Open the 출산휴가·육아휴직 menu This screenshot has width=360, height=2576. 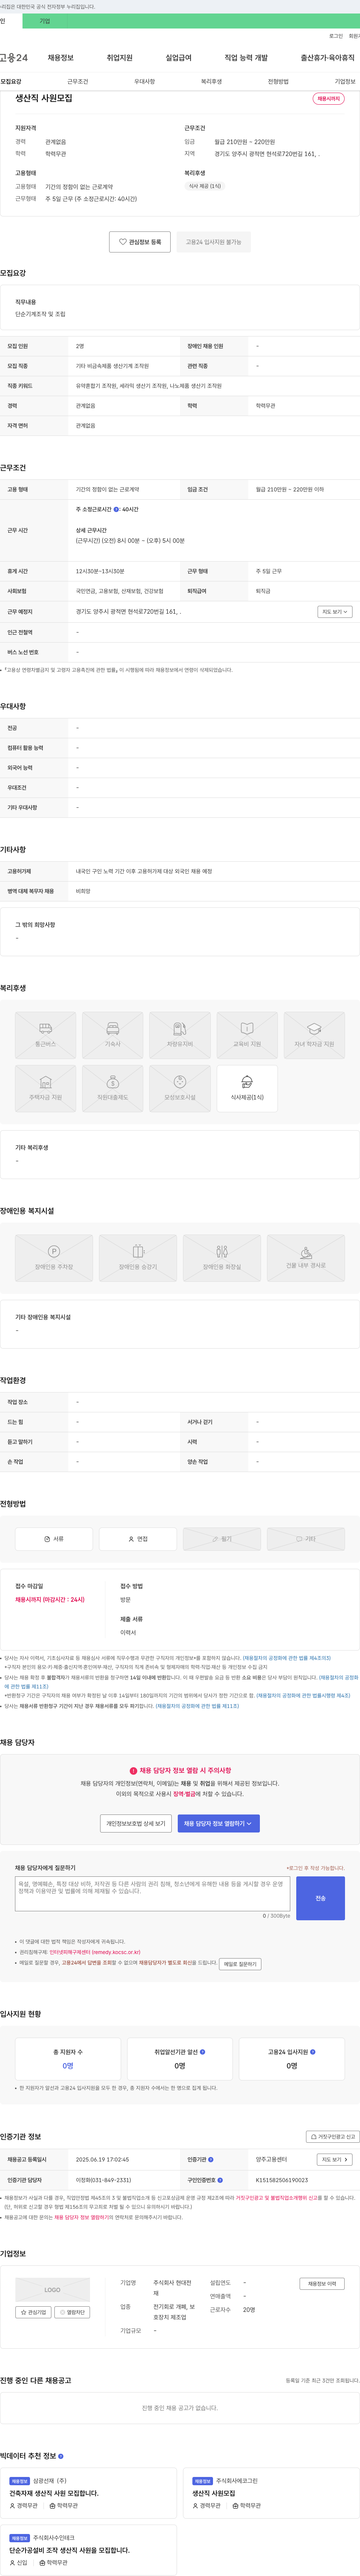[x=328, y=58]
